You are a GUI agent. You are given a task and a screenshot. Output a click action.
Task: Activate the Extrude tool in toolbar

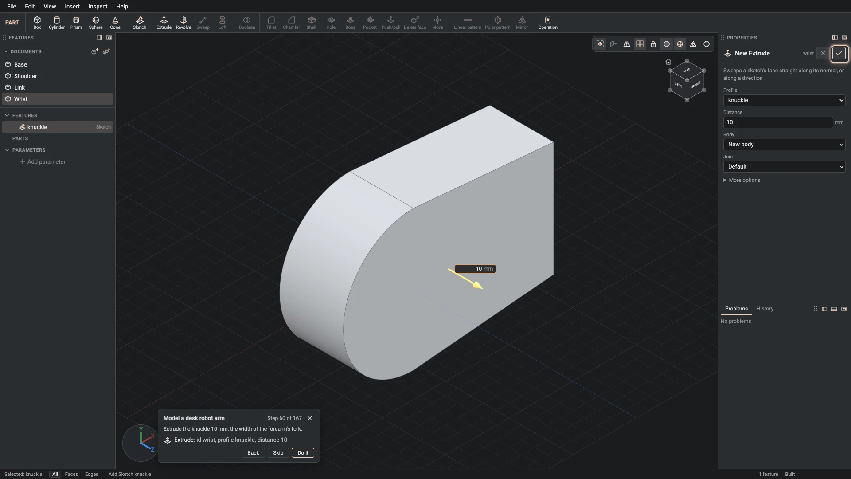point(164,23)
